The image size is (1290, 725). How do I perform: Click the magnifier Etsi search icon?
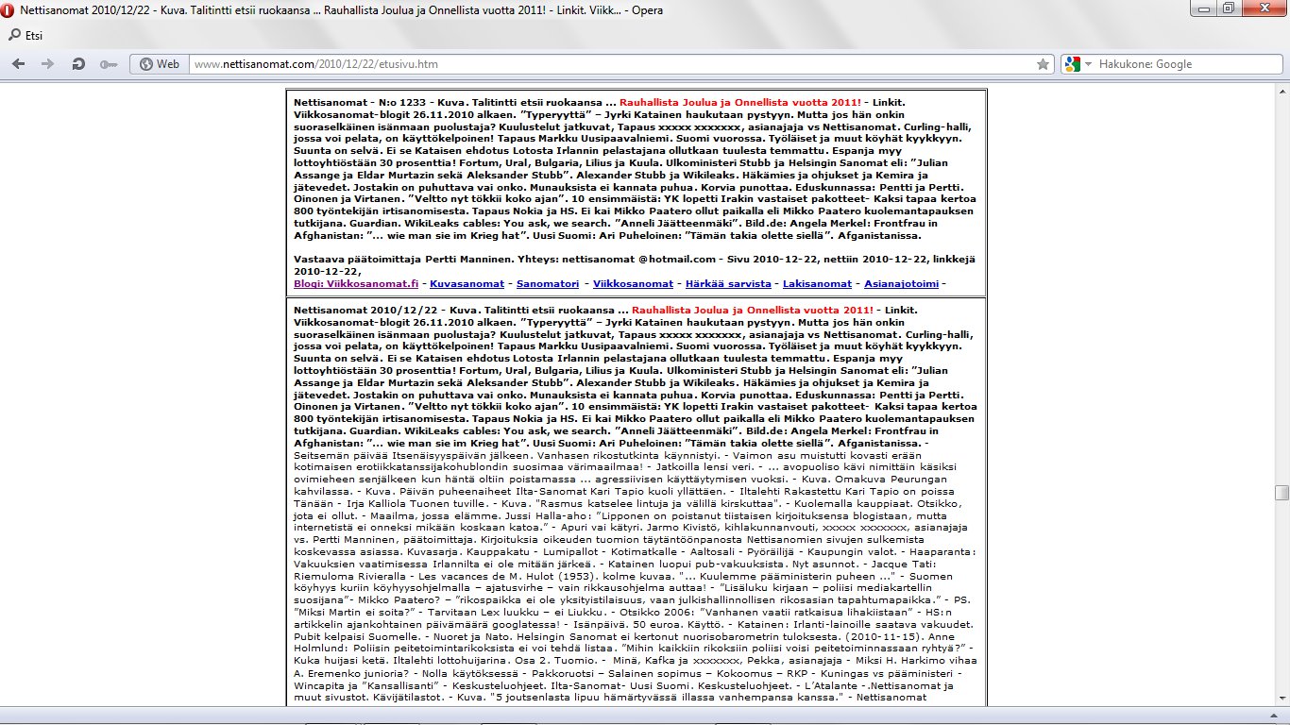coord(14,36)
